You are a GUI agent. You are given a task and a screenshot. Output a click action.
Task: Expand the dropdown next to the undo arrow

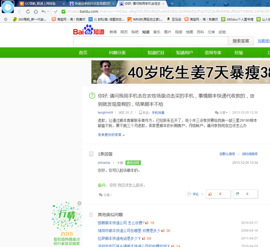[48, 11]
